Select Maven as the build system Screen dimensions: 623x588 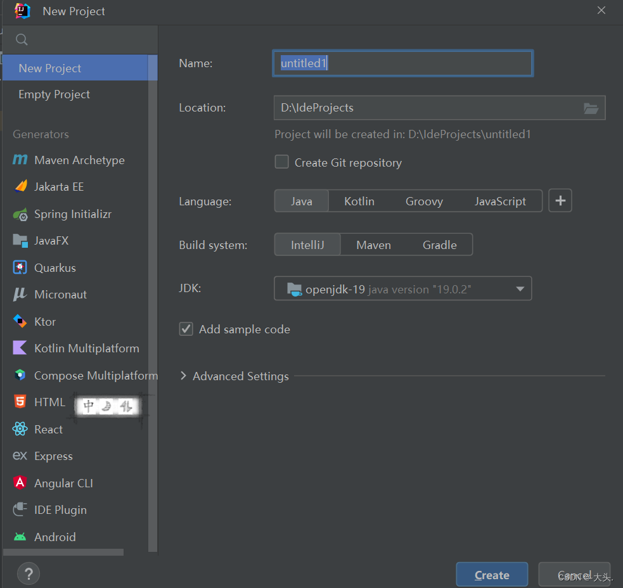click(x=373, y=245)
